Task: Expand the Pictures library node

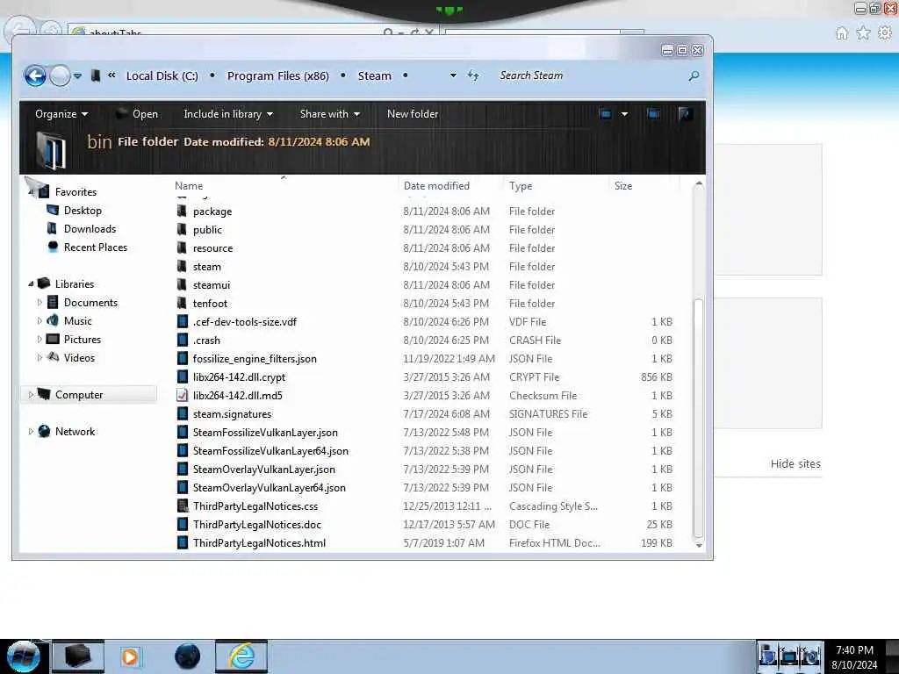Action: [40, 339]
